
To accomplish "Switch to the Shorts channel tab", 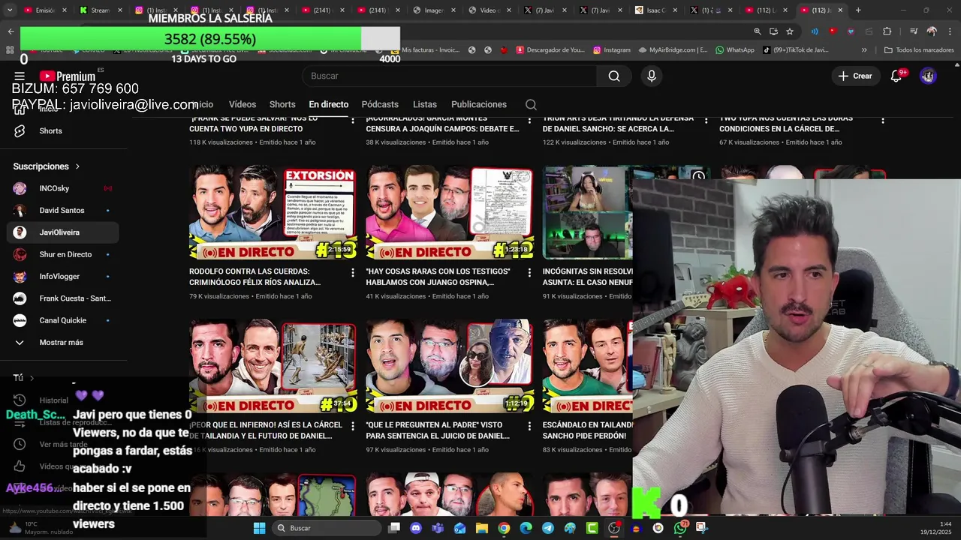I will click(x=282, y=104).
